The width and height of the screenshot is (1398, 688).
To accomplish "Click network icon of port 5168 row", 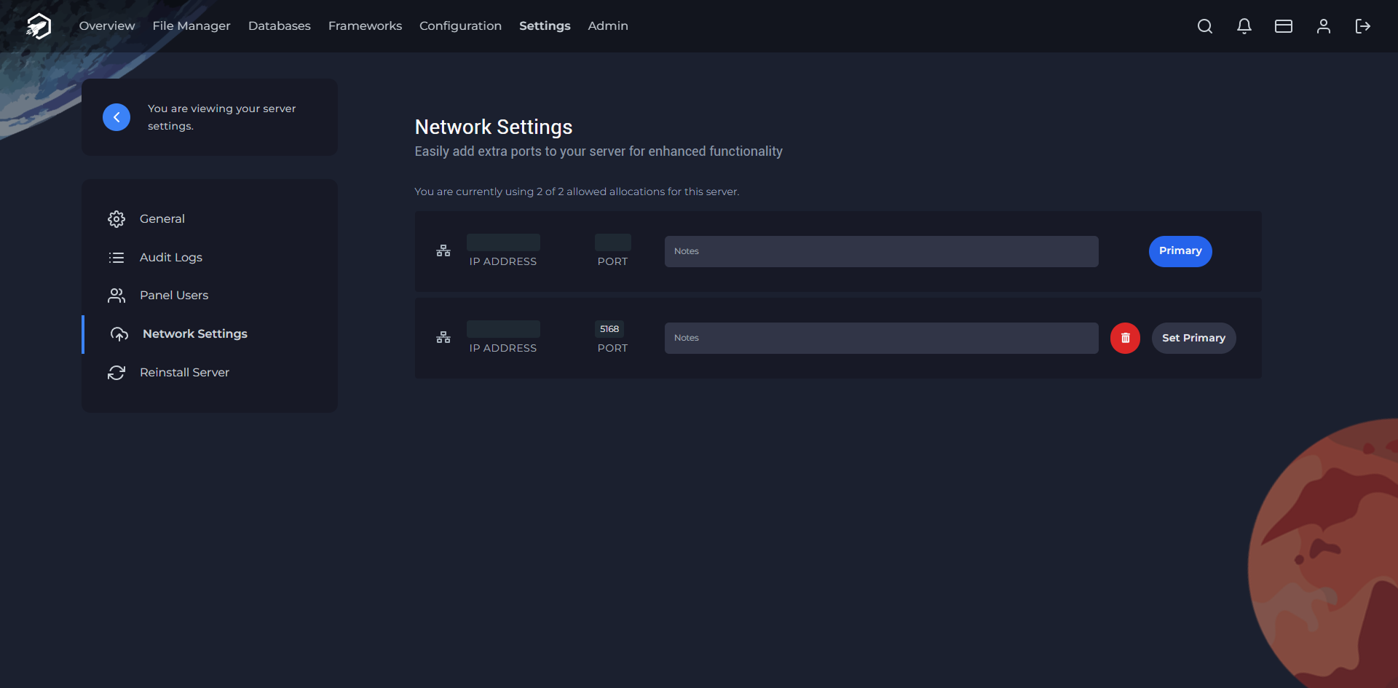I will coord(443,338).
